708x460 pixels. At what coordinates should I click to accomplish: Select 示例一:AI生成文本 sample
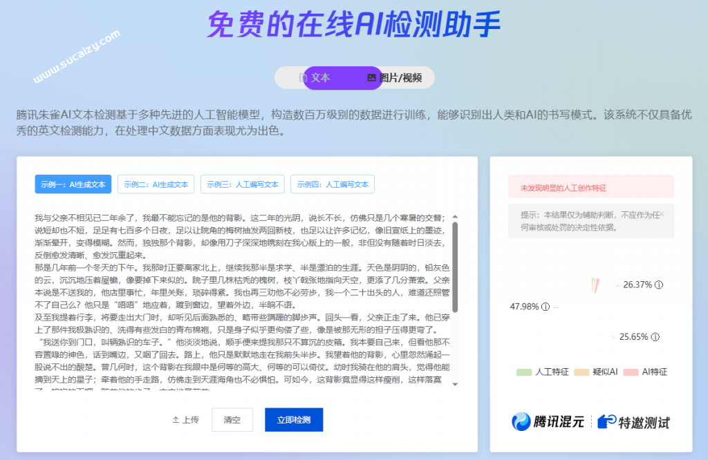pos(73,184)
